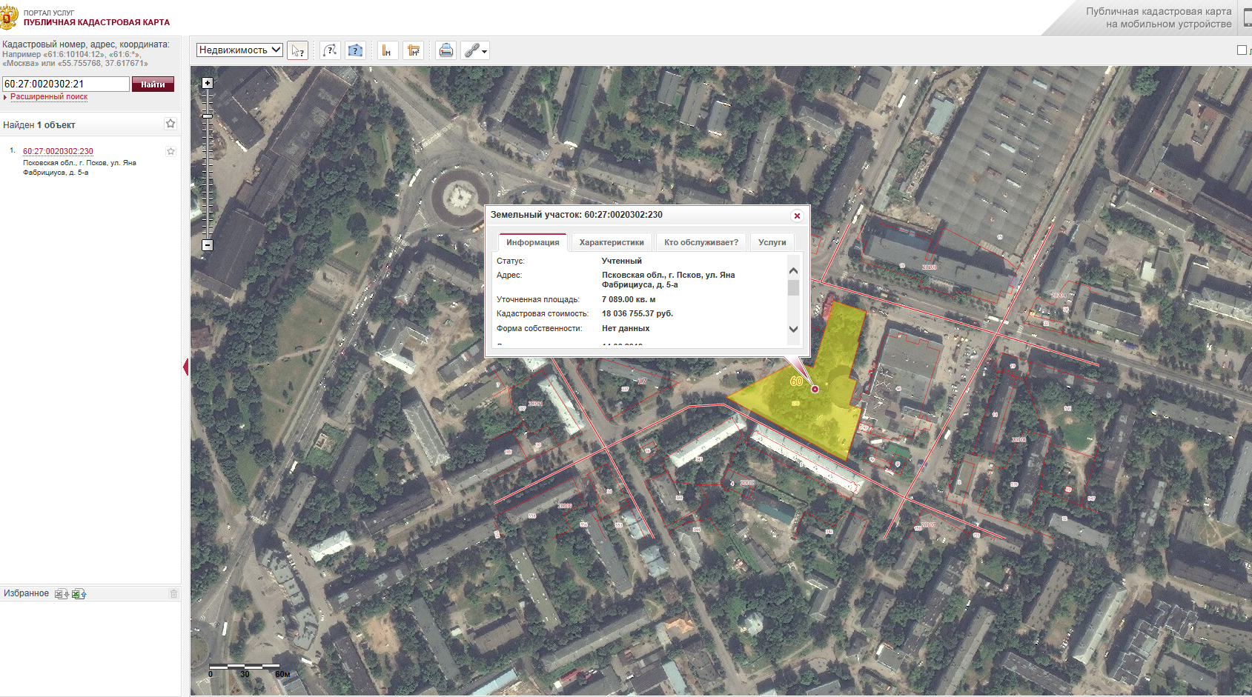Zoom in with the plus button
1252x697 pixels.
pos(208,83)
